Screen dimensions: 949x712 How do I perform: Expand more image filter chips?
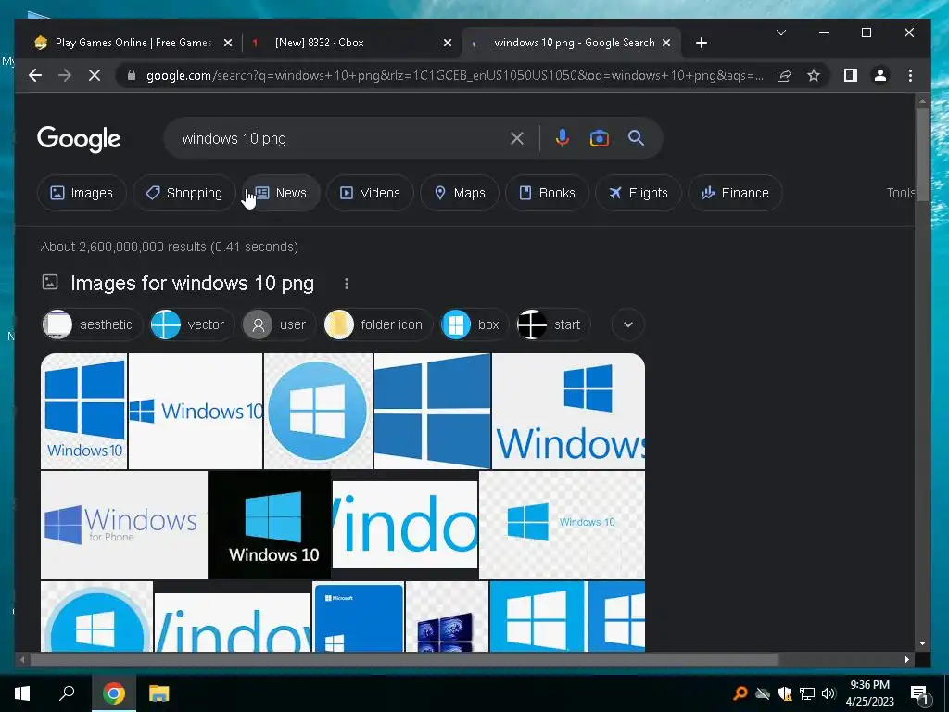628,324
